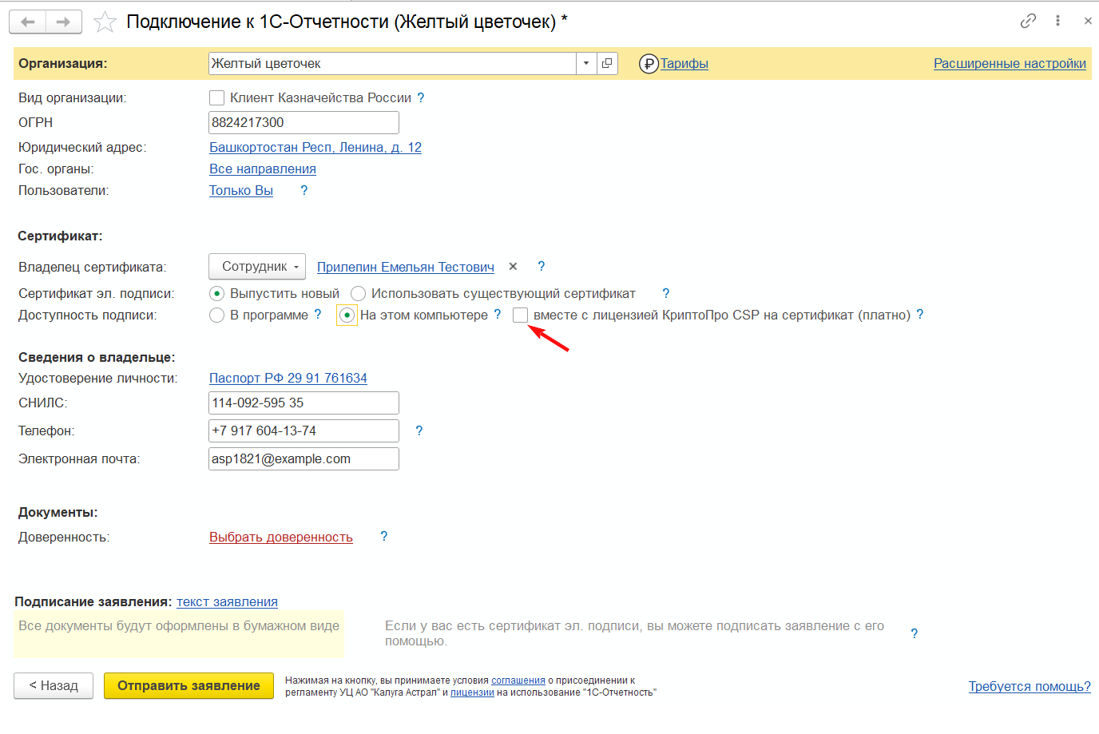Select Использовать существующий сертификат option
The height and width of the screenshot is (734, 1099).
point(358,294)
